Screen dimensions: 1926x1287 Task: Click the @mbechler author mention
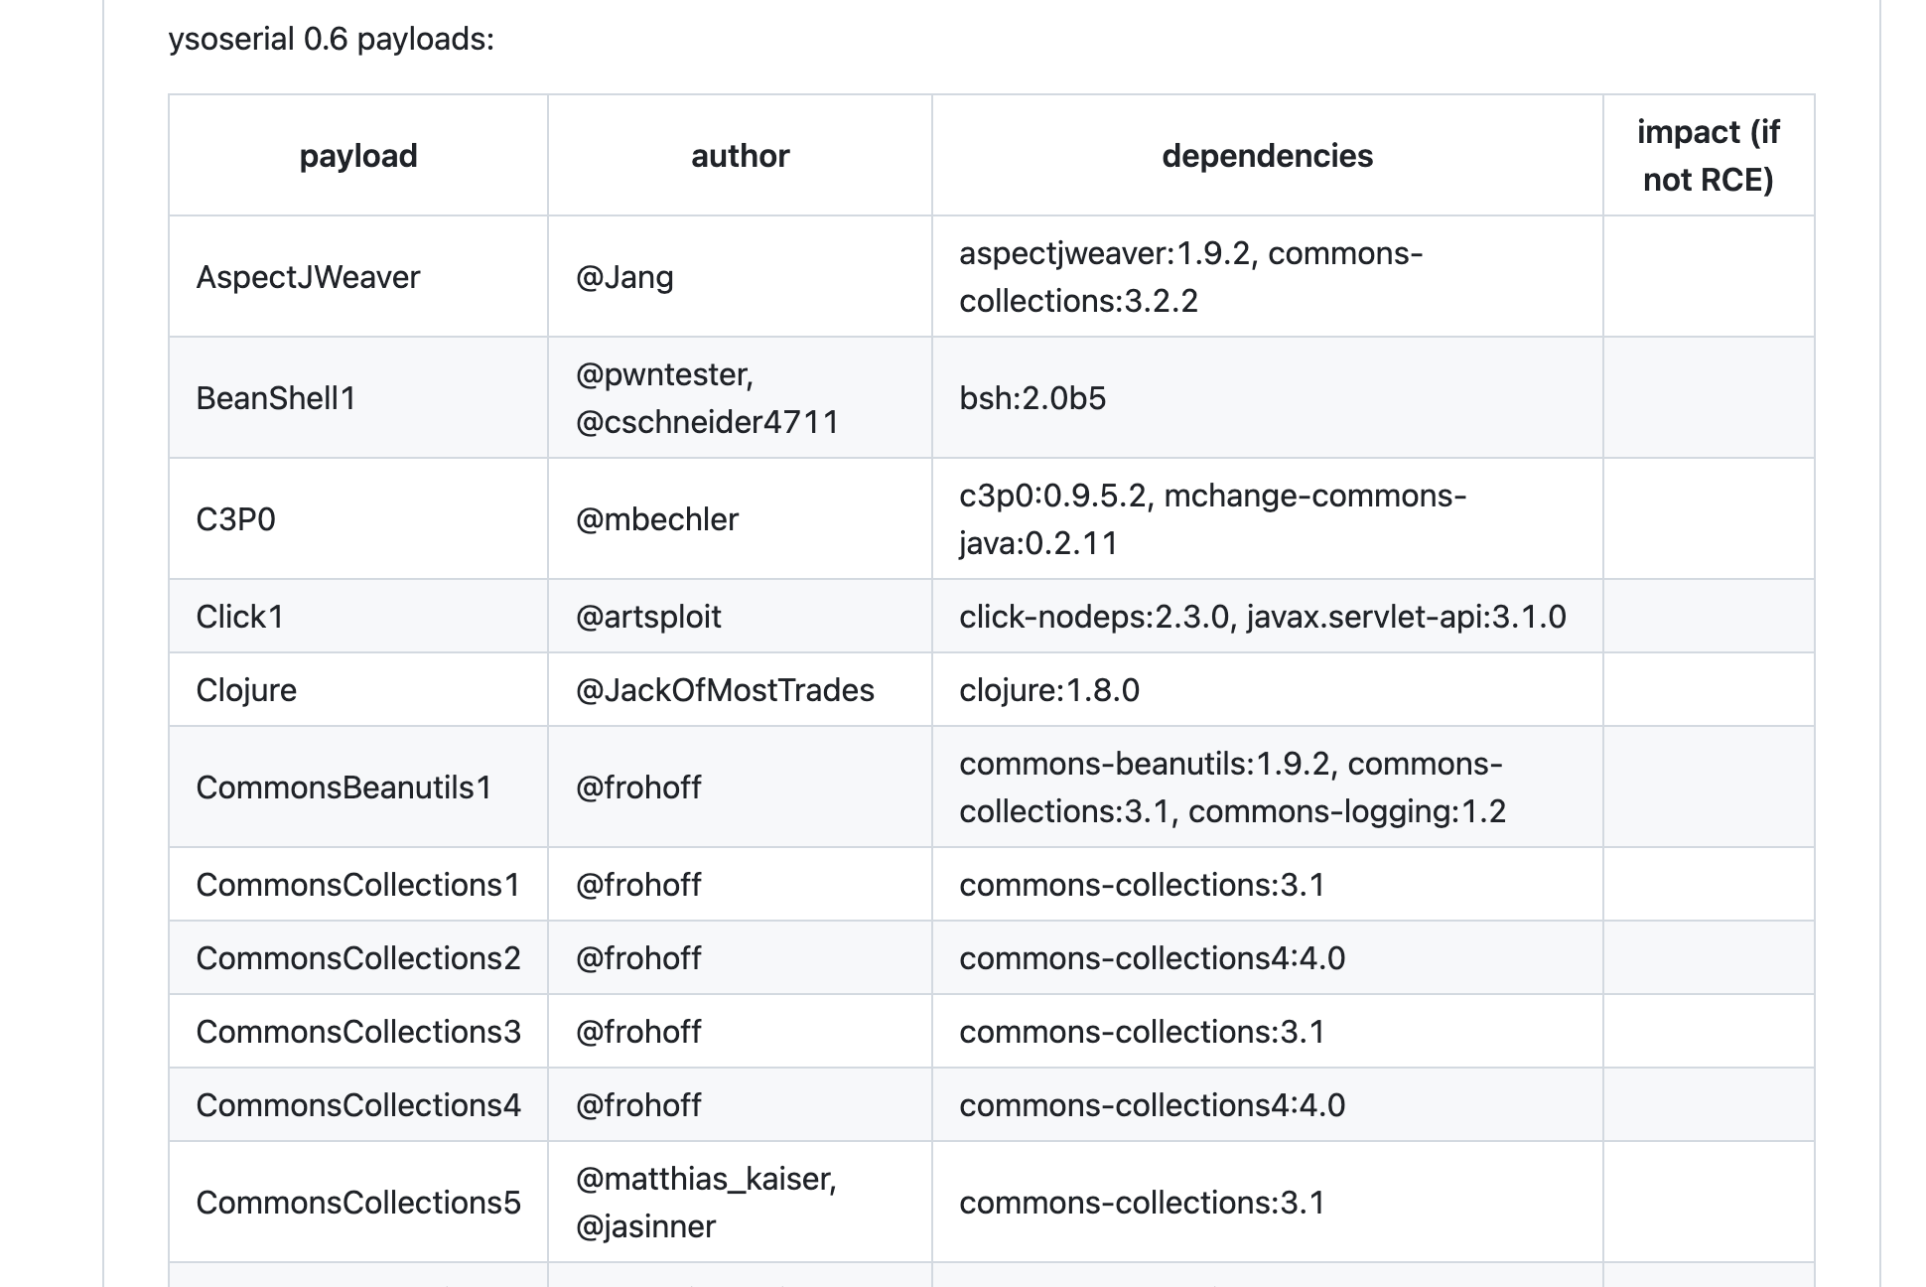click(x=656, y=519)
